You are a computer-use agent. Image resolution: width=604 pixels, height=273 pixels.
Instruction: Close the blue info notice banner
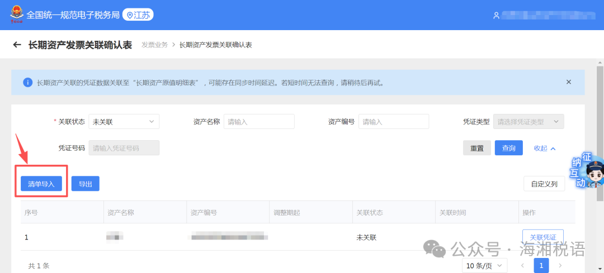(569, 82)
